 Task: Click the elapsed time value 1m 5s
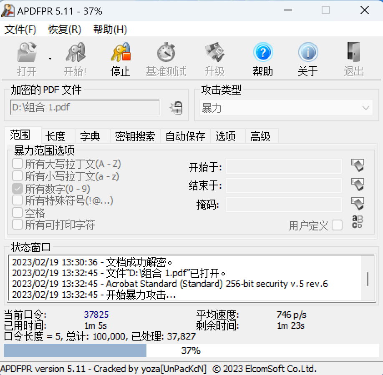click(x=96, y=326)
